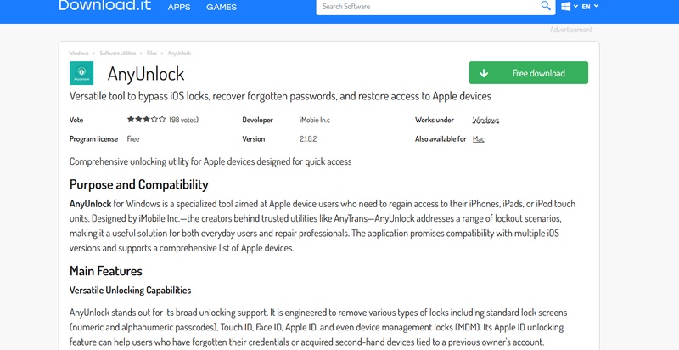
Task: Click the (98 votes) text
Action: (x=183, y=120)
